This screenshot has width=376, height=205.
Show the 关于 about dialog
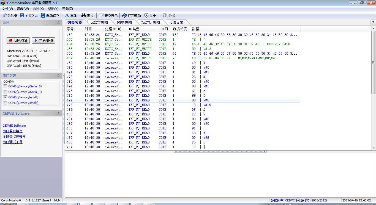point(150,16)
